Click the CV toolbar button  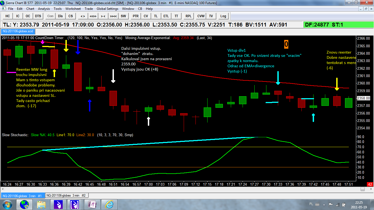click(x=146, y=16)
